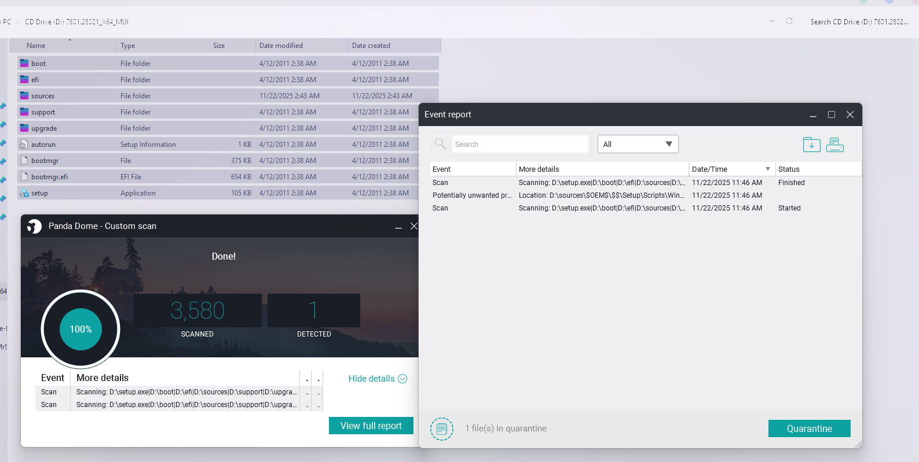Click the Search CD Drive box in Explorer
Image resolution: width=919 pixels, height=462 pixels.
point(859,21)
